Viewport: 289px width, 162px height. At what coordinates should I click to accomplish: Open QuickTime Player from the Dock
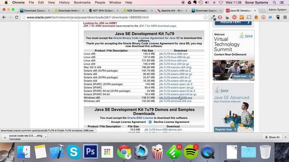(x=208, y=152)
